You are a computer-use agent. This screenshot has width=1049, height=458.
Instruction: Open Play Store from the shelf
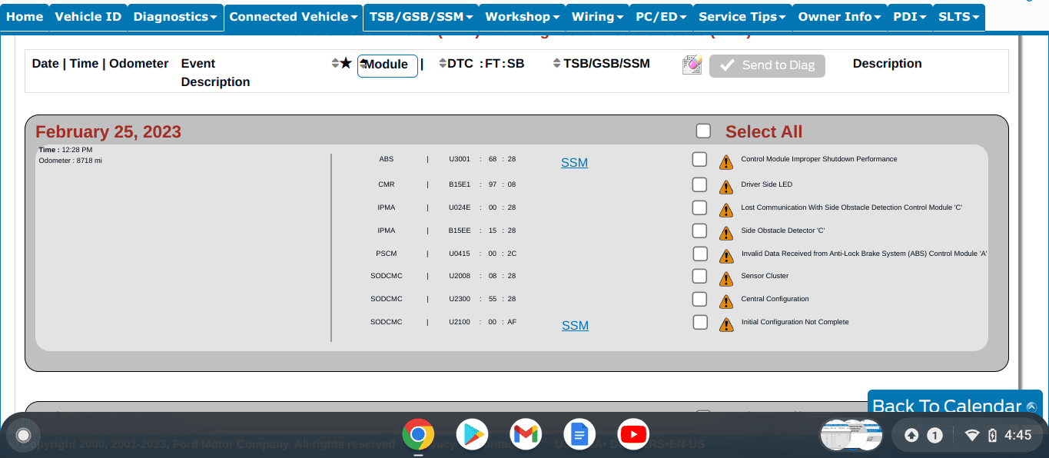tap(472, 435)
